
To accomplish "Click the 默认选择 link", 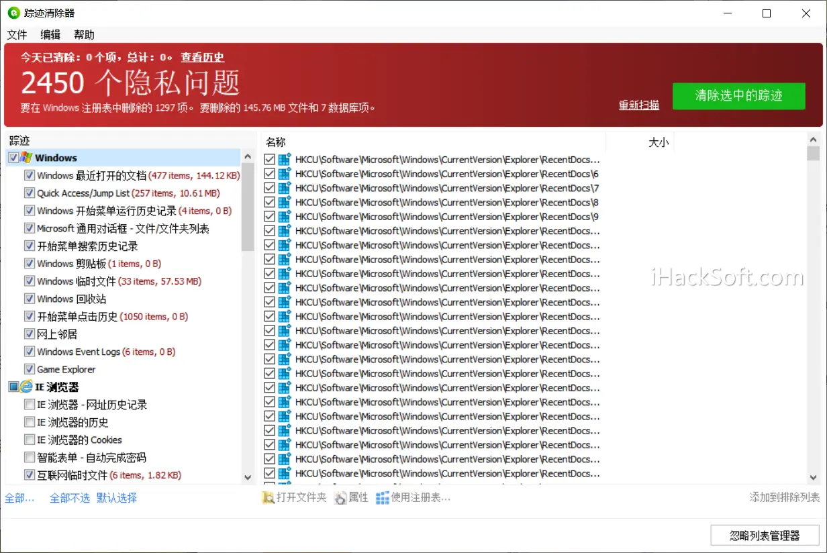I will click(x=117, y=498).
